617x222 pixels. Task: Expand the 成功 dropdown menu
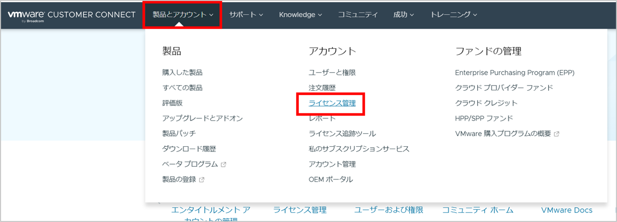click(403, 15)
